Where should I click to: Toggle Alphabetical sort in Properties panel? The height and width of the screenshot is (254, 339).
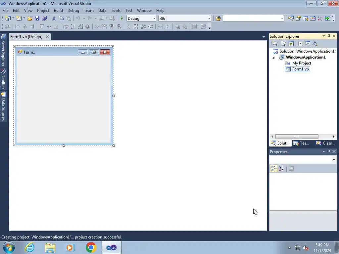[281, 168]
